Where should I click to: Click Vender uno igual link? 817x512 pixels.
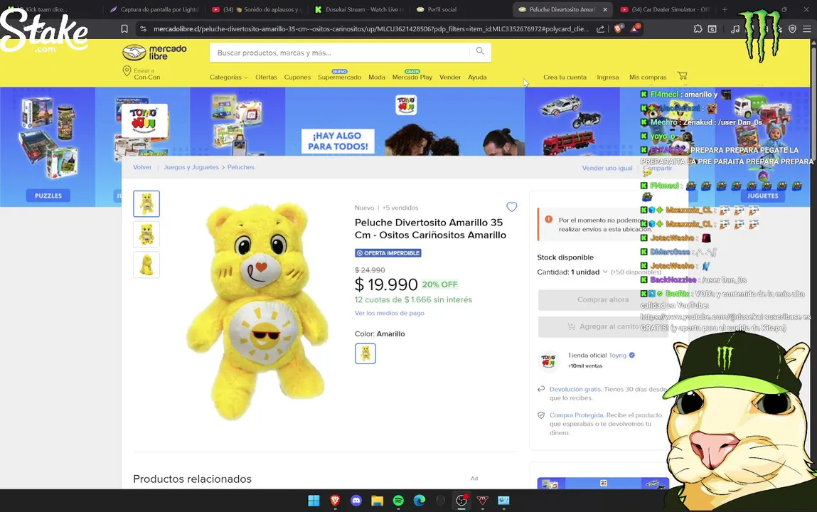point(607,168)
